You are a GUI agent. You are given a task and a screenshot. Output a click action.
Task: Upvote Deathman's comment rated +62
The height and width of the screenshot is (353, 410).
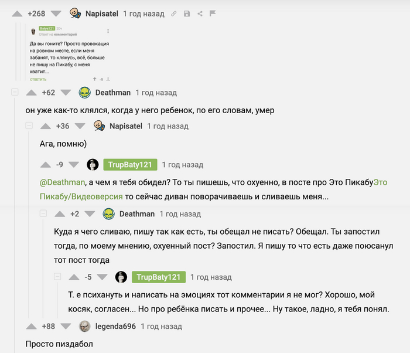(x=32, y=93)
